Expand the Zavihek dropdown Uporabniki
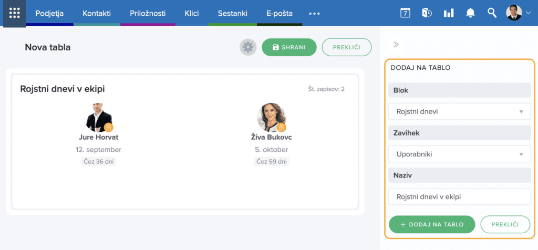 (460, 154)
